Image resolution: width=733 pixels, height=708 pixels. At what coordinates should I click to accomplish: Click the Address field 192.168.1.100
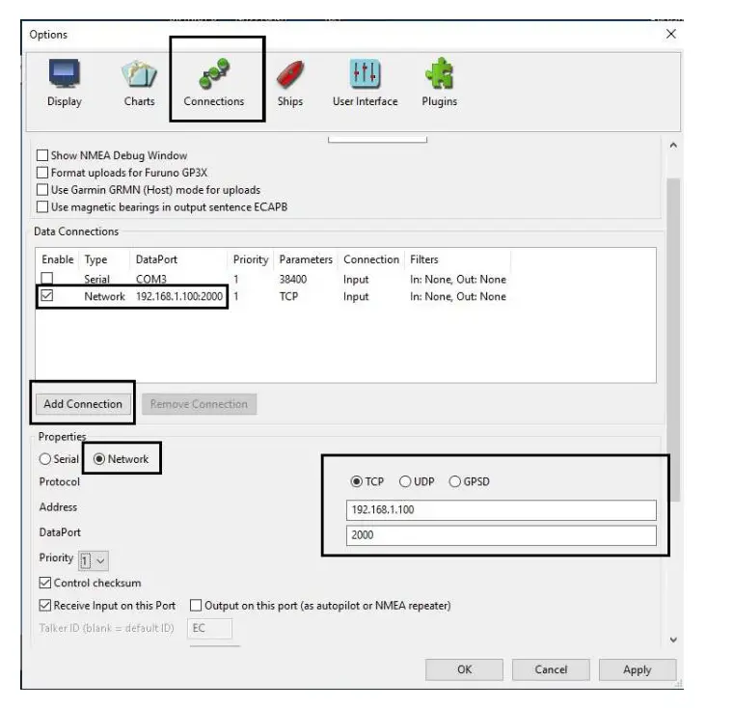coord(502,509)
